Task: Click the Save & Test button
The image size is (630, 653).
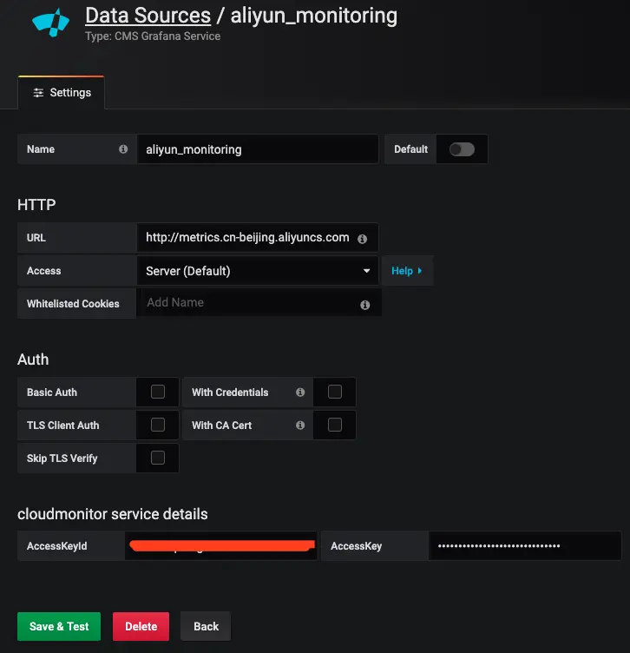Action: (x=59, y=626)
